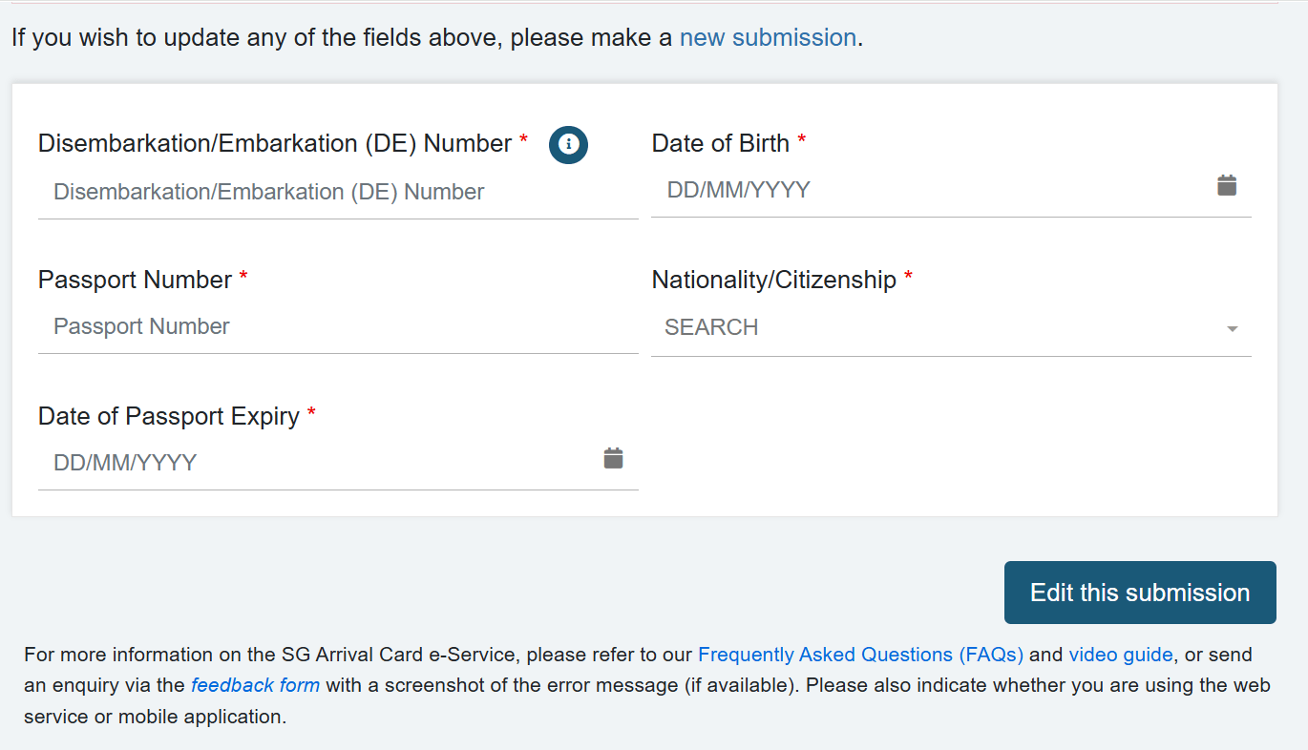Open the Nationality SEARCH combo box
Image resolution: width=1308 pixels, height=750 pixels.
coord(936,328)
